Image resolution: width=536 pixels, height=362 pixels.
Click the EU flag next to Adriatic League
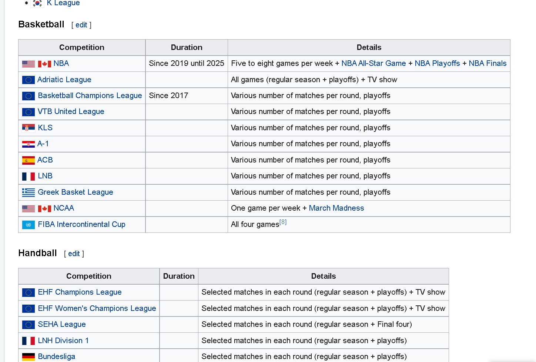(x=29, y=80)
